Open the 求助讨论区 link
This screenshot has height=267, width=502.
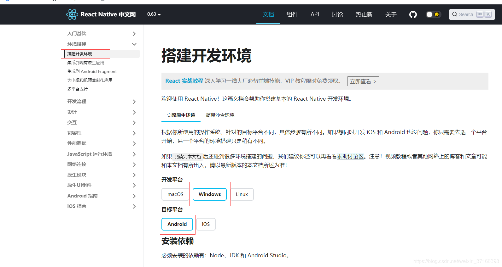(350, 156)
